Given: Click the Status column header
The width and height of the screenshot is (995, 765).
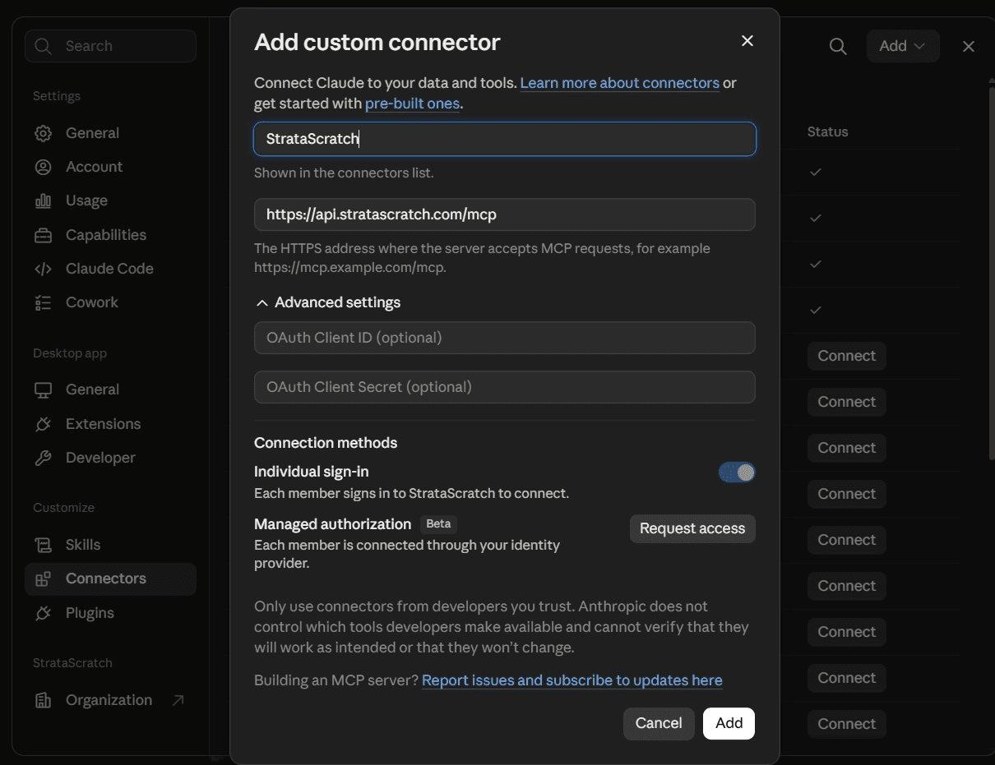Looking at the screenshot, I should pos(827,131).
